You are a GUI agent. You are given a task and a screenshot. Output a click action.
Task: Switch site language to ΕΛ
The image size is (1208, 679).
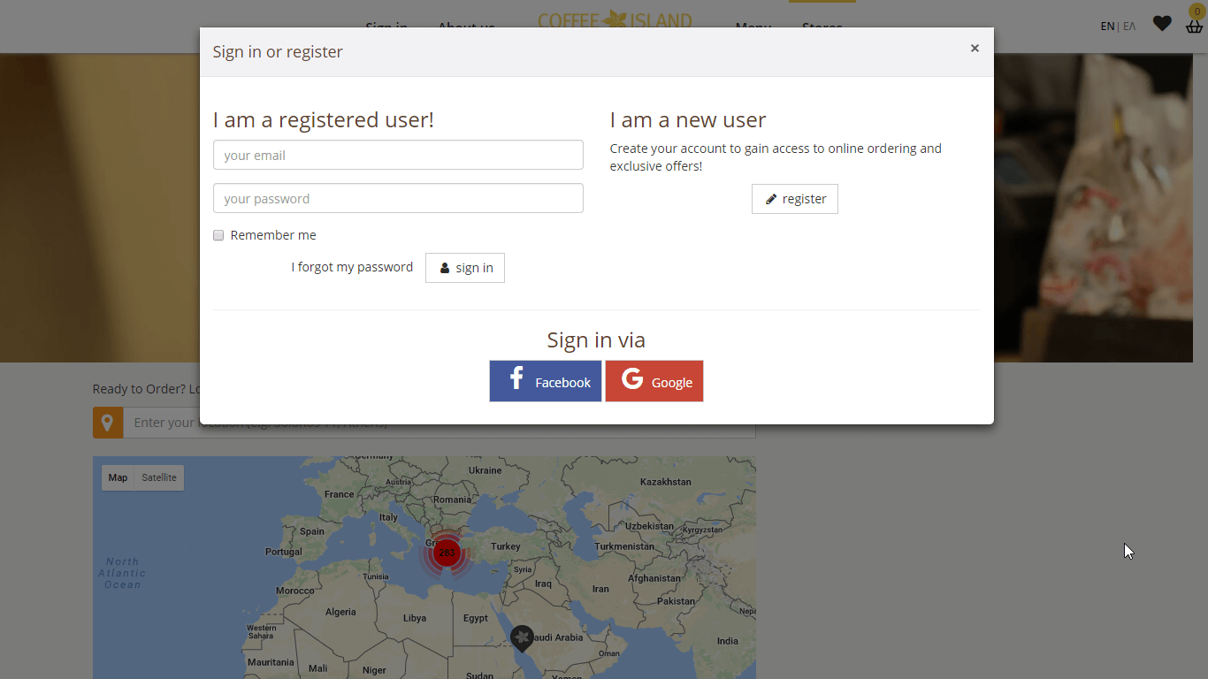[1129, 27]
